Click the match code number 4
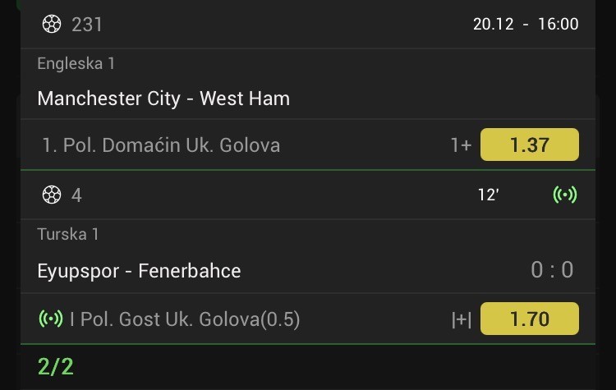The image size is (616, 390). click(76, 195)
